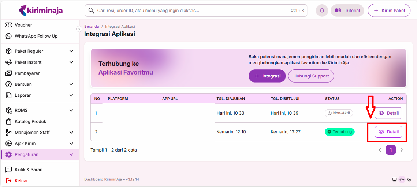417x187 pixels.
Task: Open notifications bell icon
Action: [322, 11]
